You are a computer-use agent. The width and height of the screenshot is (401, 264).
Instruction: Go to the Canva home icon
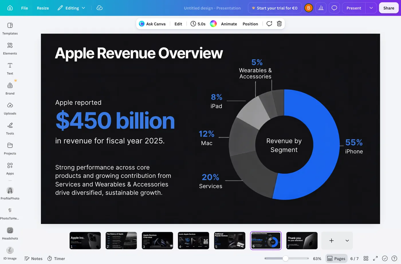point(10,8)
